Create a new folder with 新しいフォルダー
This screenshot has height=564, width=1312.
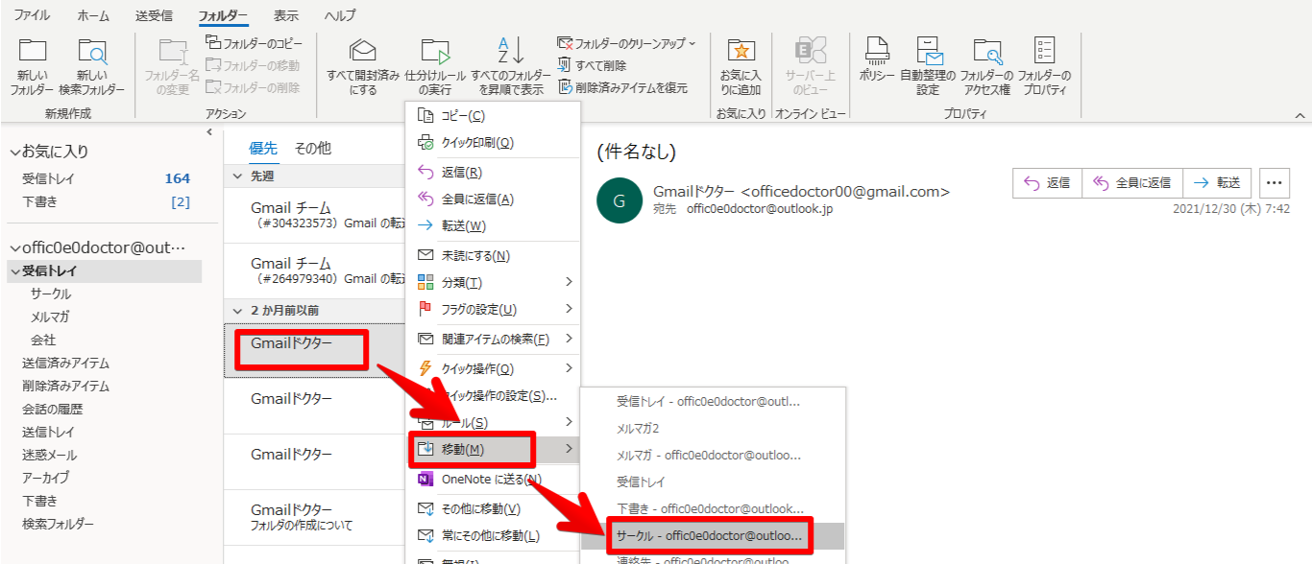tap(33, 67)
